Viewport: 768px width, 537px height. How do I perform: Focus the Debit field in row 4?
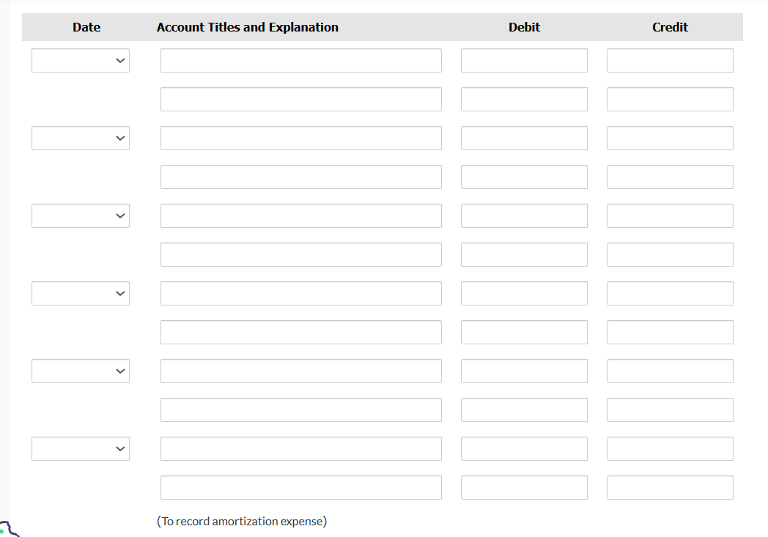[x=524, y=177]
